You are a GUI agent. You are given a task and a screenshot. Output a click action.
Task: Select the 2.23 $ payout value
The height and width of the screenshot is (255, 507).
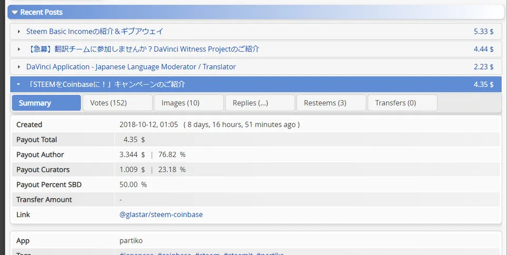coord(483,67)
